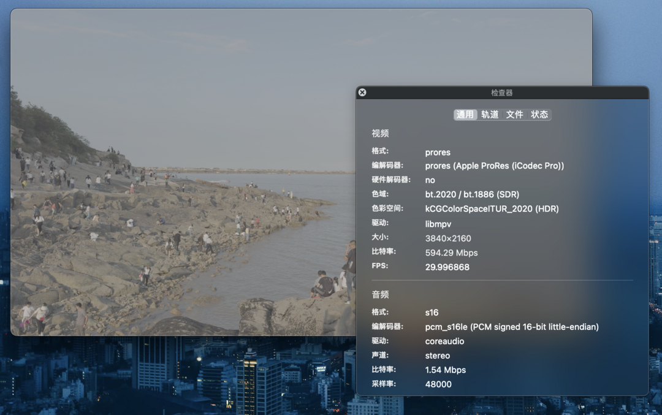The image size is (662, 415).
Task: Select the 594.29 Mbps bitrate value
Action: [x=451, y=253]
